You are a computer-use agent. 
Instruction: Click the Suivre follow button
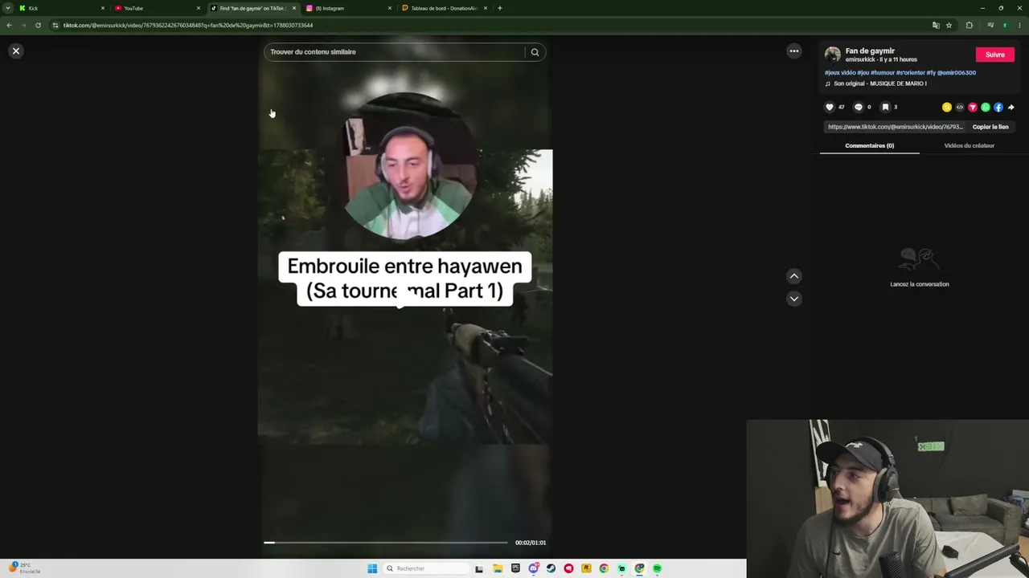point(995,55)
